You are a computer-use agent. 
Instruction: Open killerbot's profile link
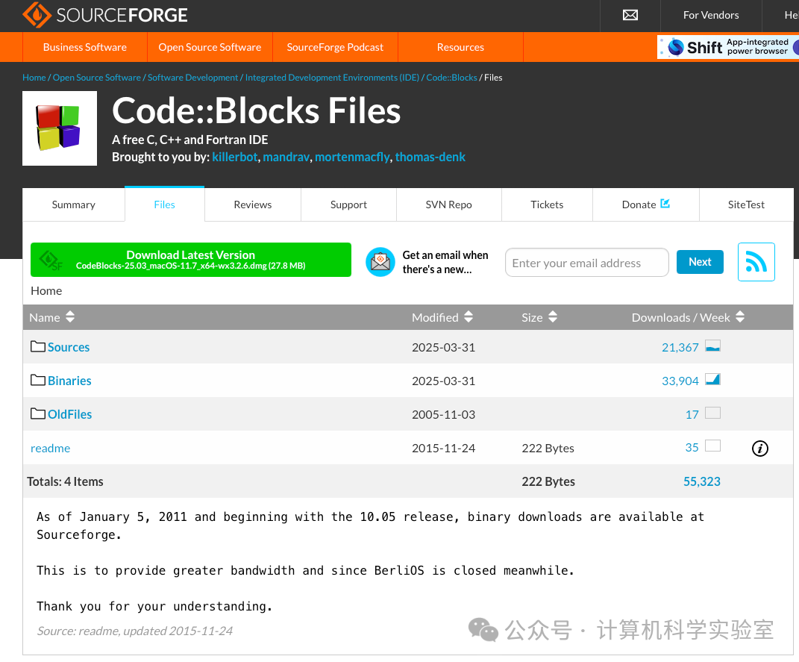[235, 157]
